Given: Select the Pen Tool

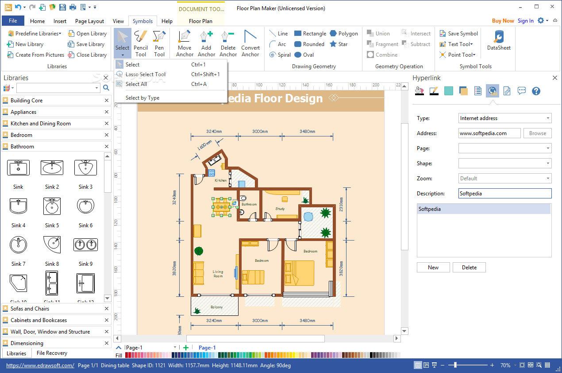Looking at the screenshot, I should tap(159, 43).
